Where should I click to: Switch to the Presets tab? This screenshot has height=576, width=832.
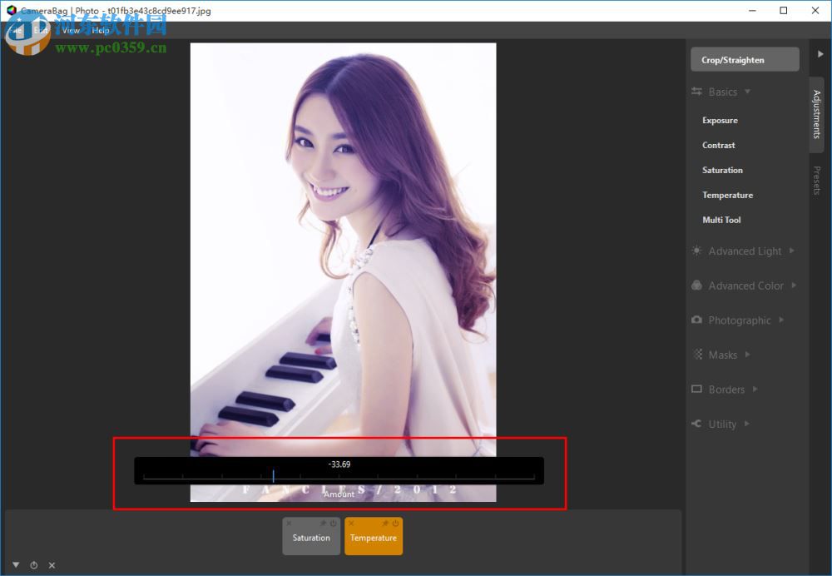pos(817,181)
